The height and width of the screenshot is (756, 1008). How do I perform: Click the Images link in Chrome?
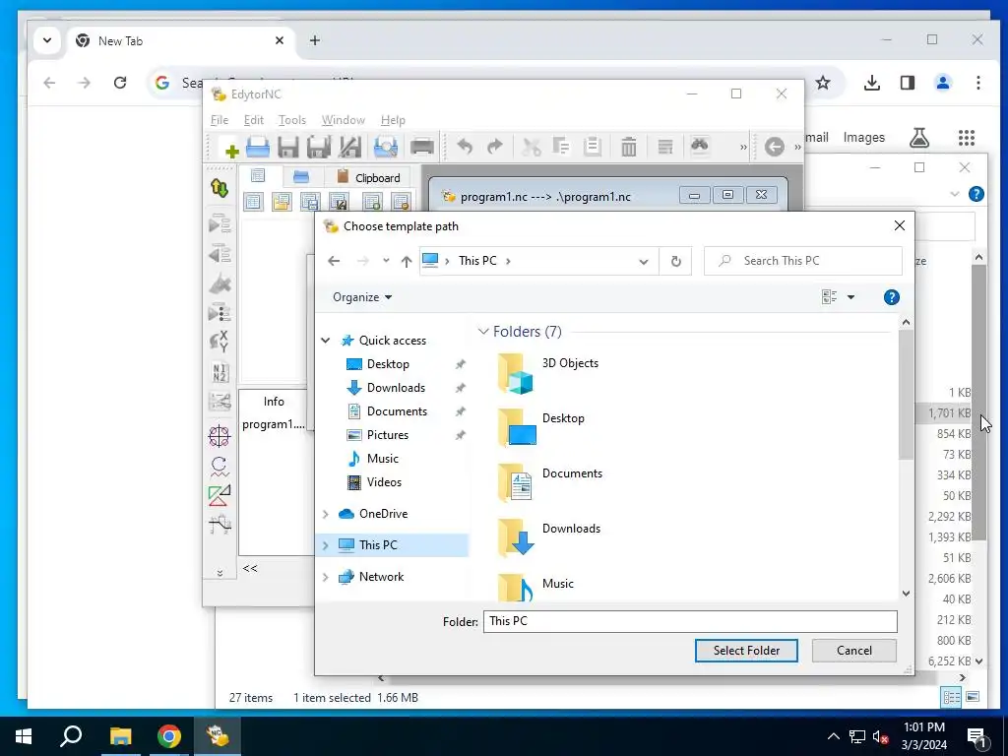click(864, 138)
